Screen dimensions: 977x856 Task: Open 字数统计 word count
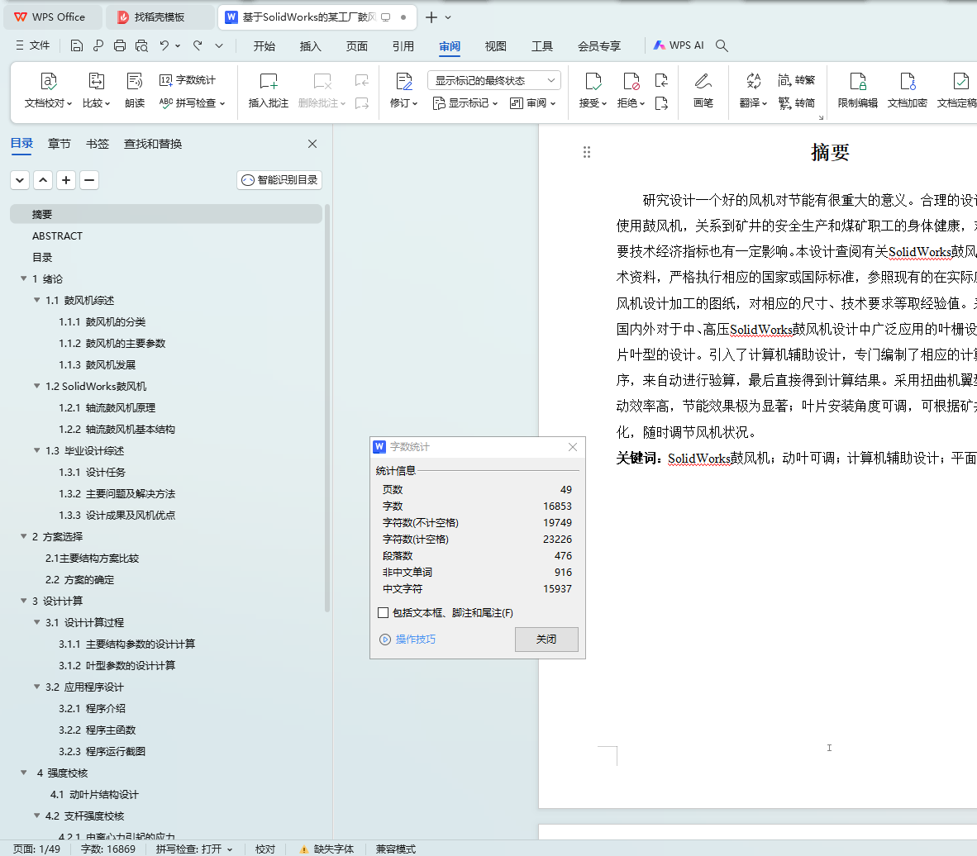click(x=188, y=80)
